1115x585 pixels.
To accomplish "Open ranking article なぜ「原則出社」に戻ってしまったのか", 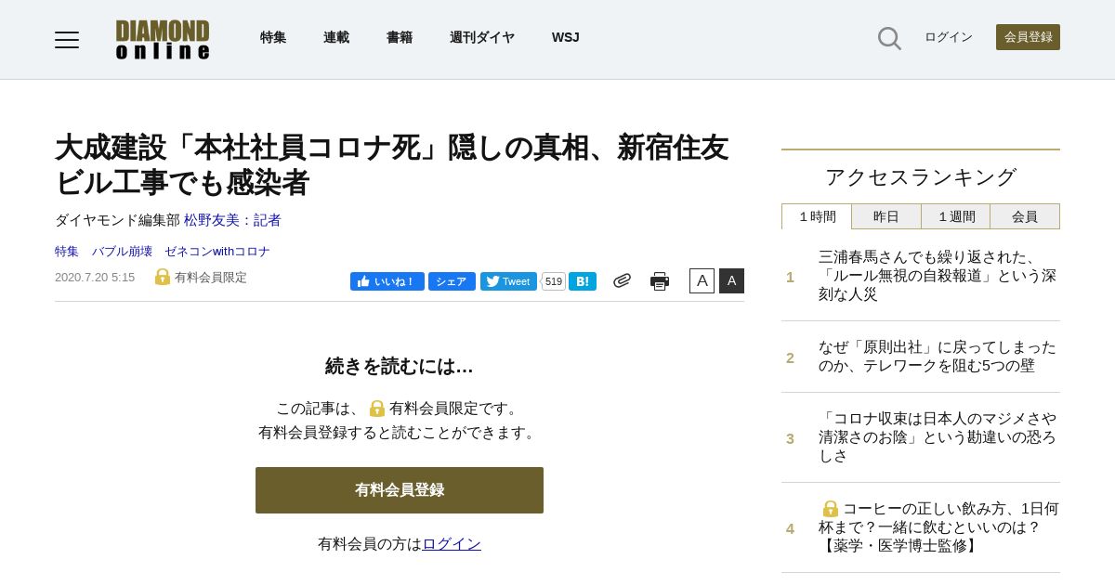I will (938, 357).
